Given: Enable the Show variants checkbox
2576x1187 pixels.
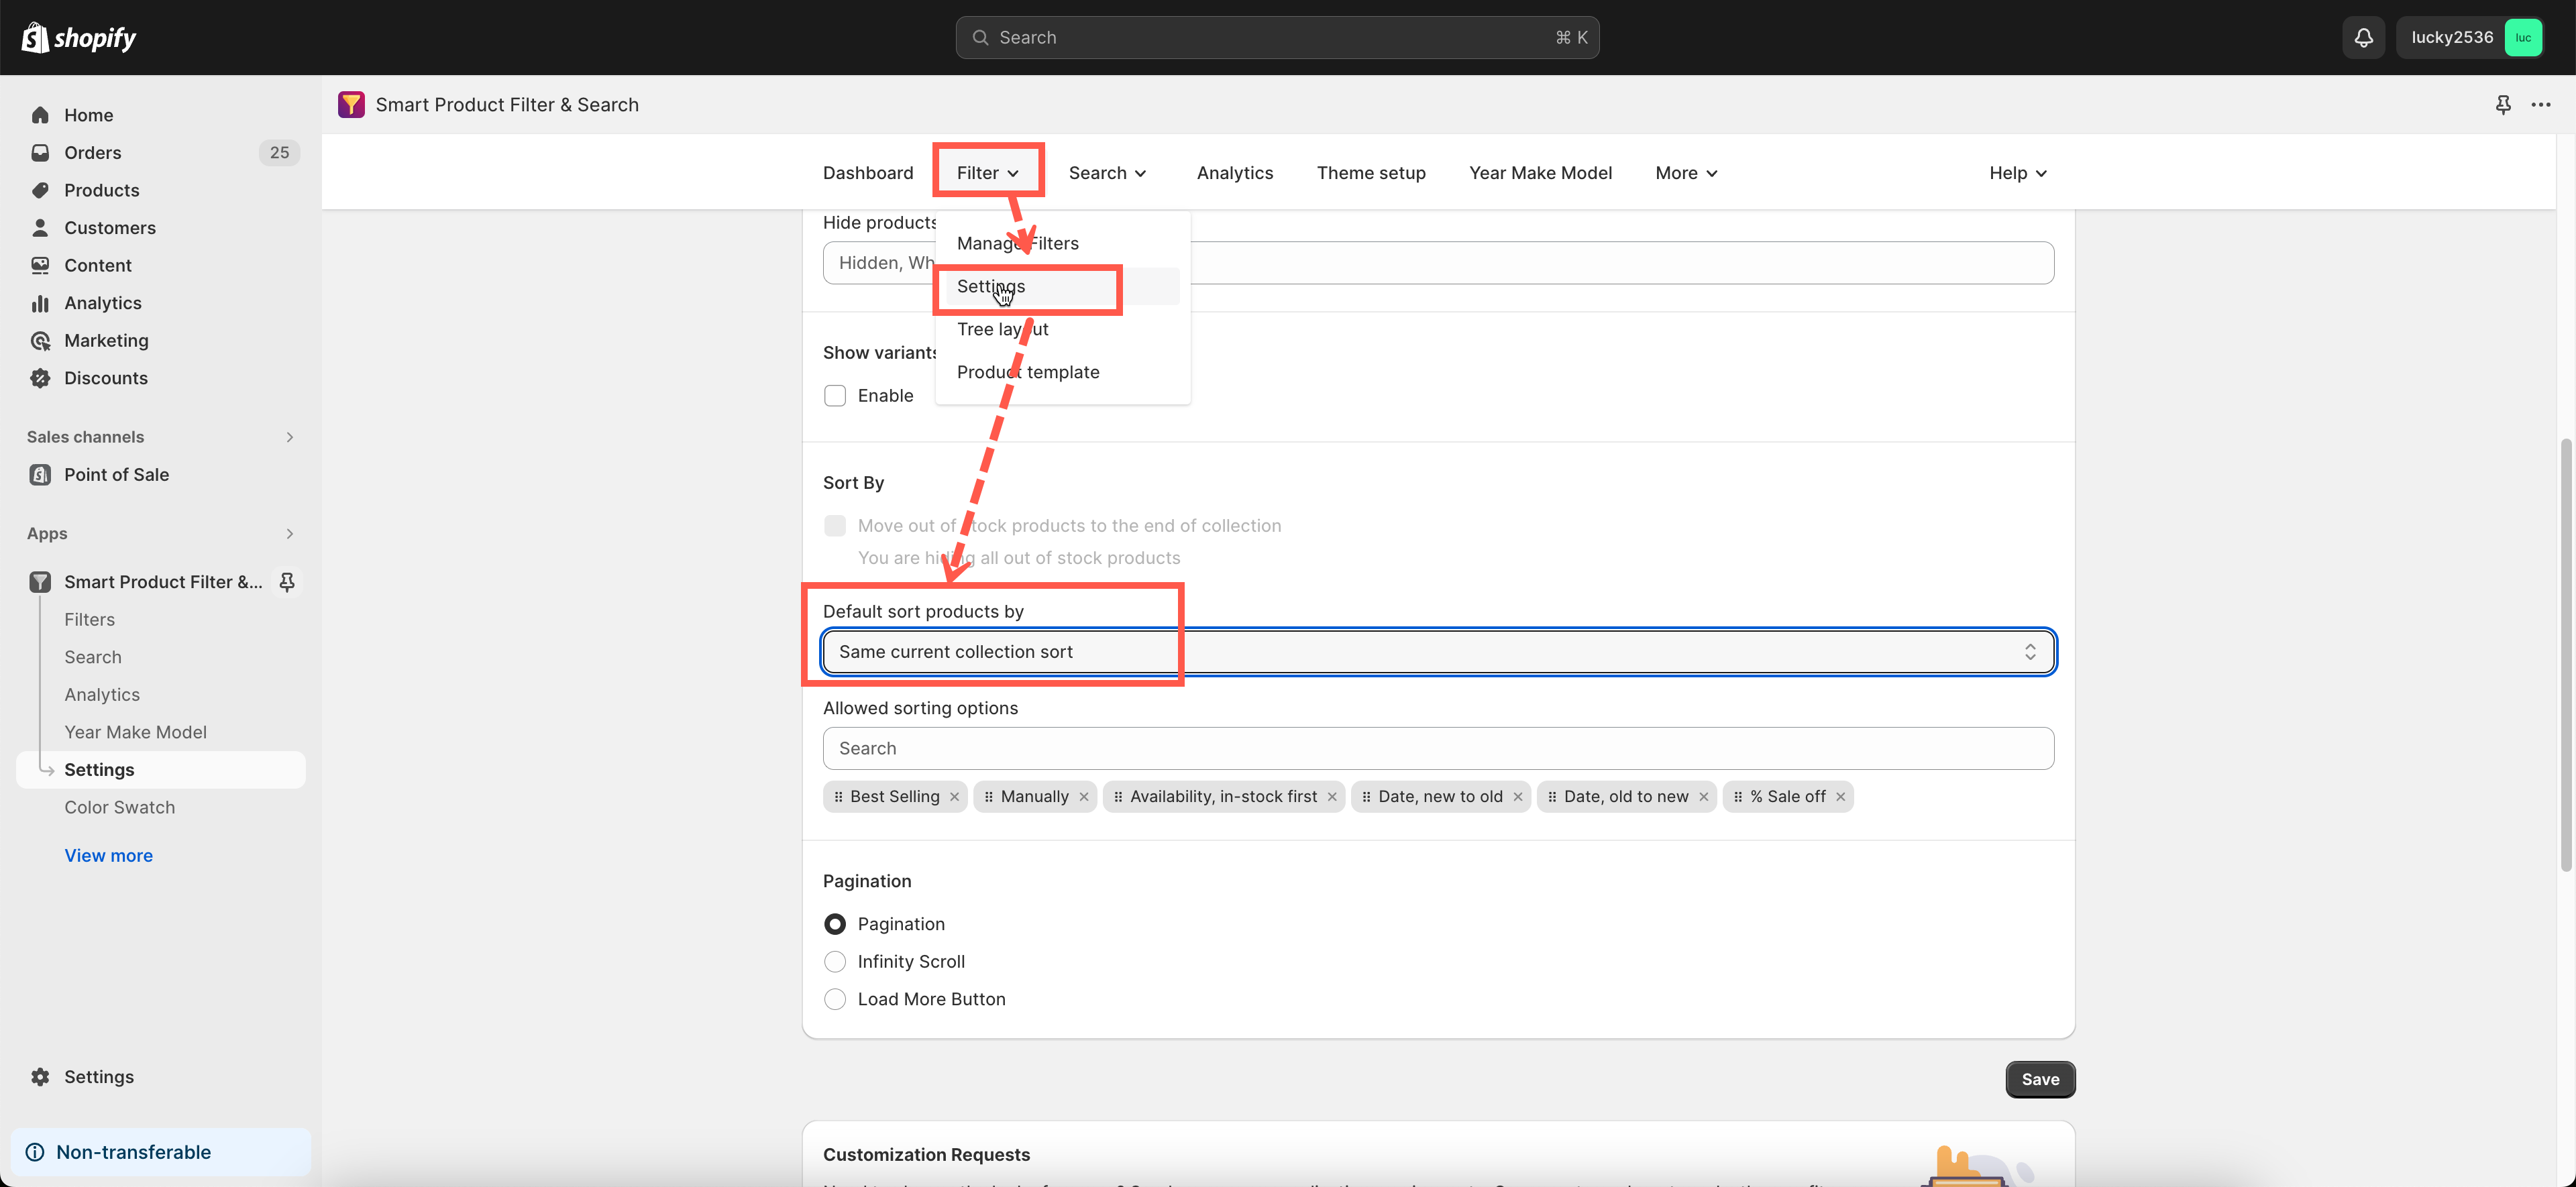Looking at the screenshot, I should coord(835,395).
